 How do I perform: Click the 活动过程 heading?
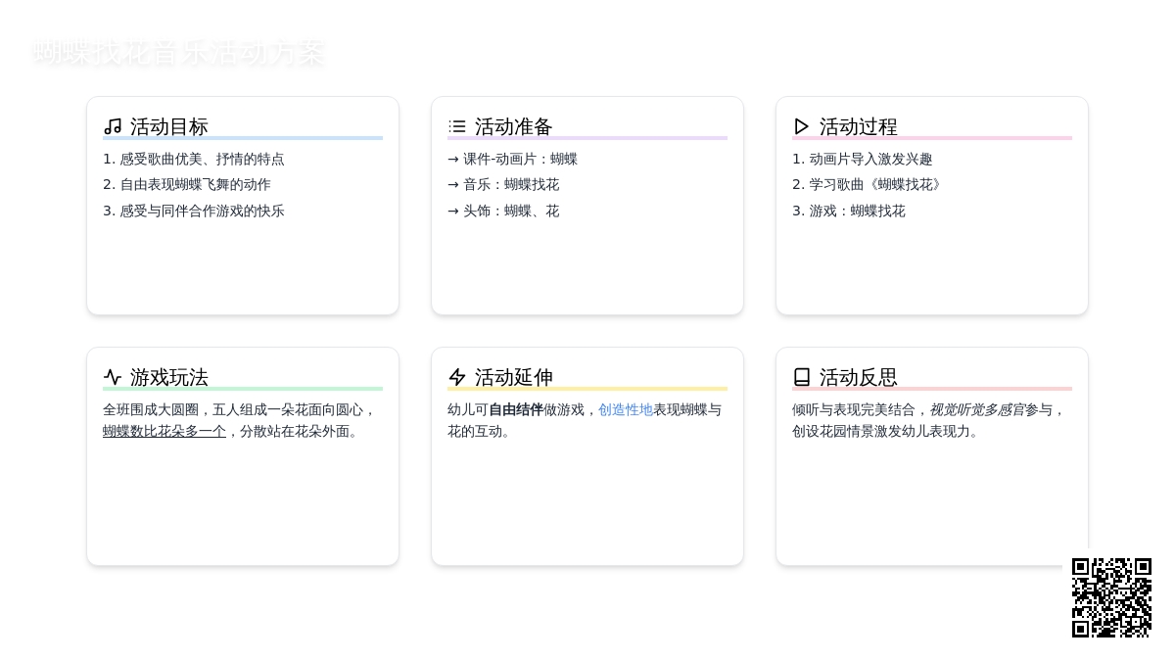(859, 126)
